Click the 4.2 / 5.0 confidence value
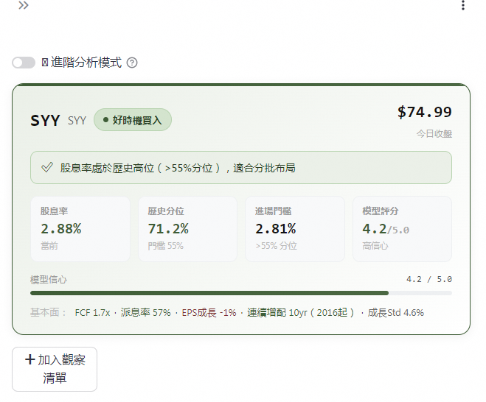The image size is (486, 402). [x=429, y=280]
